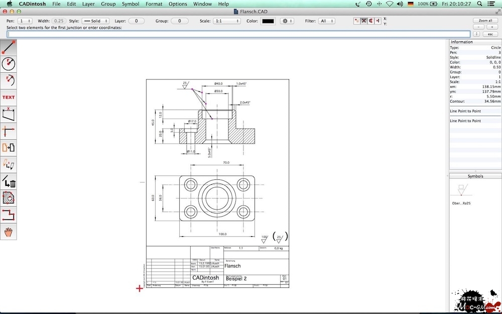Select the Hand pan tool
Screen dimensions: 502x314
[9, 232]
